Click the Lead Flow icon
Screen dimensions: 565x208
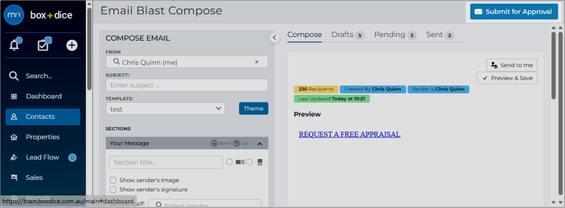coord(14,157)
